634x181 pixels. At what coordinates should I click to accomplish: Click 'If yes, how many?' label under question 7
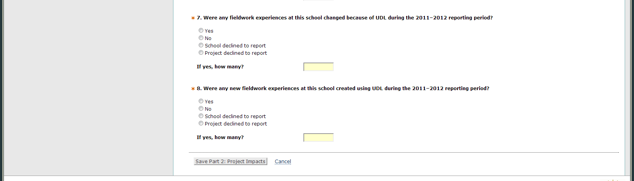(220, 67)
